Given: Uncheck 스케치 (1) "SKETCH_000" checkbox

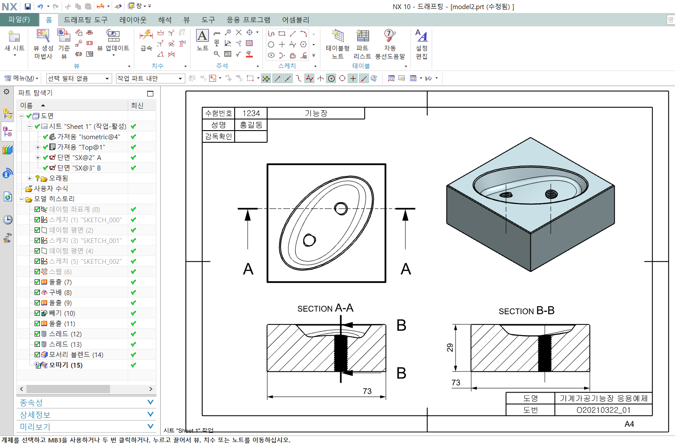Looking at the screenshot, I should coord(37,220).
